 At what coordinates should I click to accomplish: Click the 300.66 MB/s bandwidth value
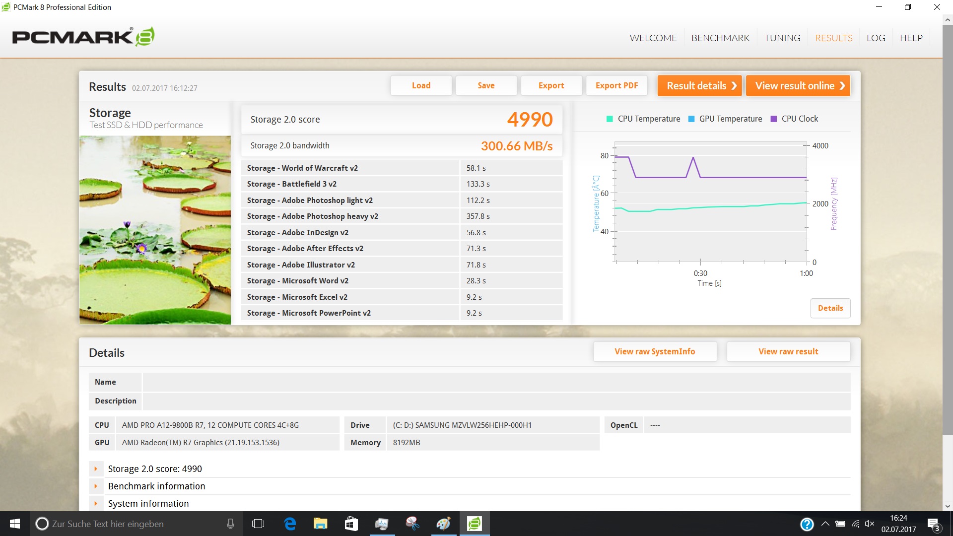(x=517, y=145)
